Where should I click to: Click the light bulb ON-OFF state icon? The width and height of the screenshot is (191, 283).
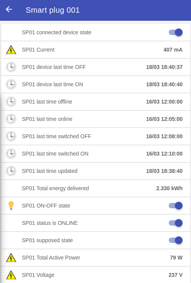pyautogui.click(x=11, y=206)
